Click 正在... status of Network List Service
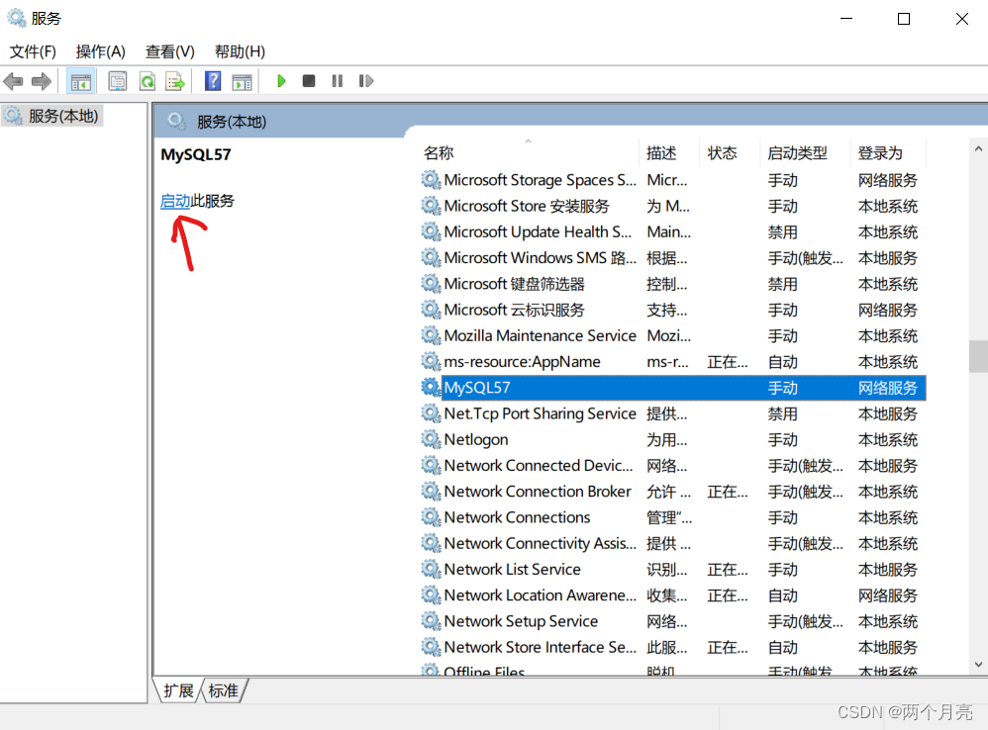988x730 pixels. pyautogui.click(x=728, y=569)
